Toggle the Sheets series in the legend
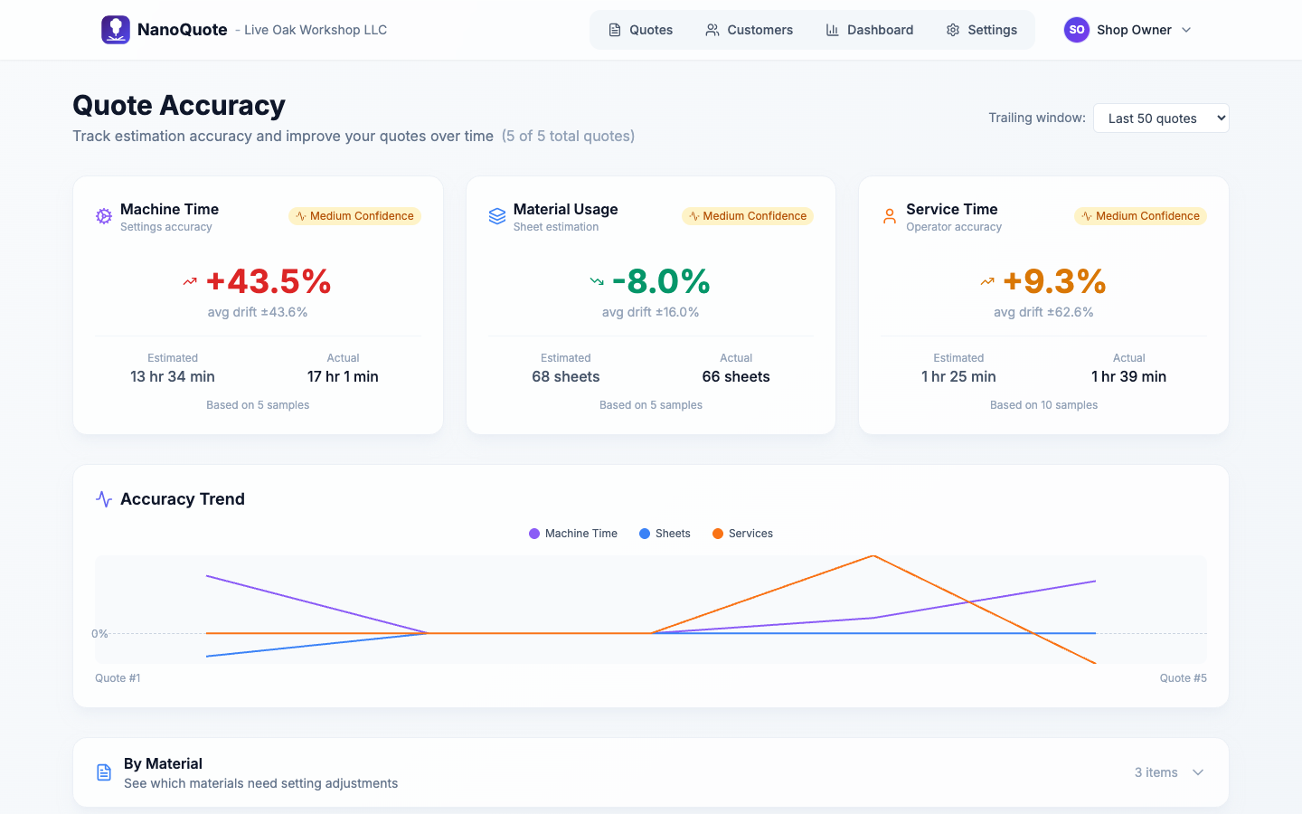This screenshot has width=1302, height=814. (x=665, y=534)
